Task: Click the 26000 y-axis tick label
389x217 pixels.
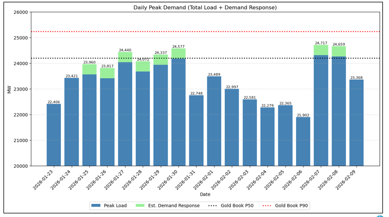Action: [20, 12]
